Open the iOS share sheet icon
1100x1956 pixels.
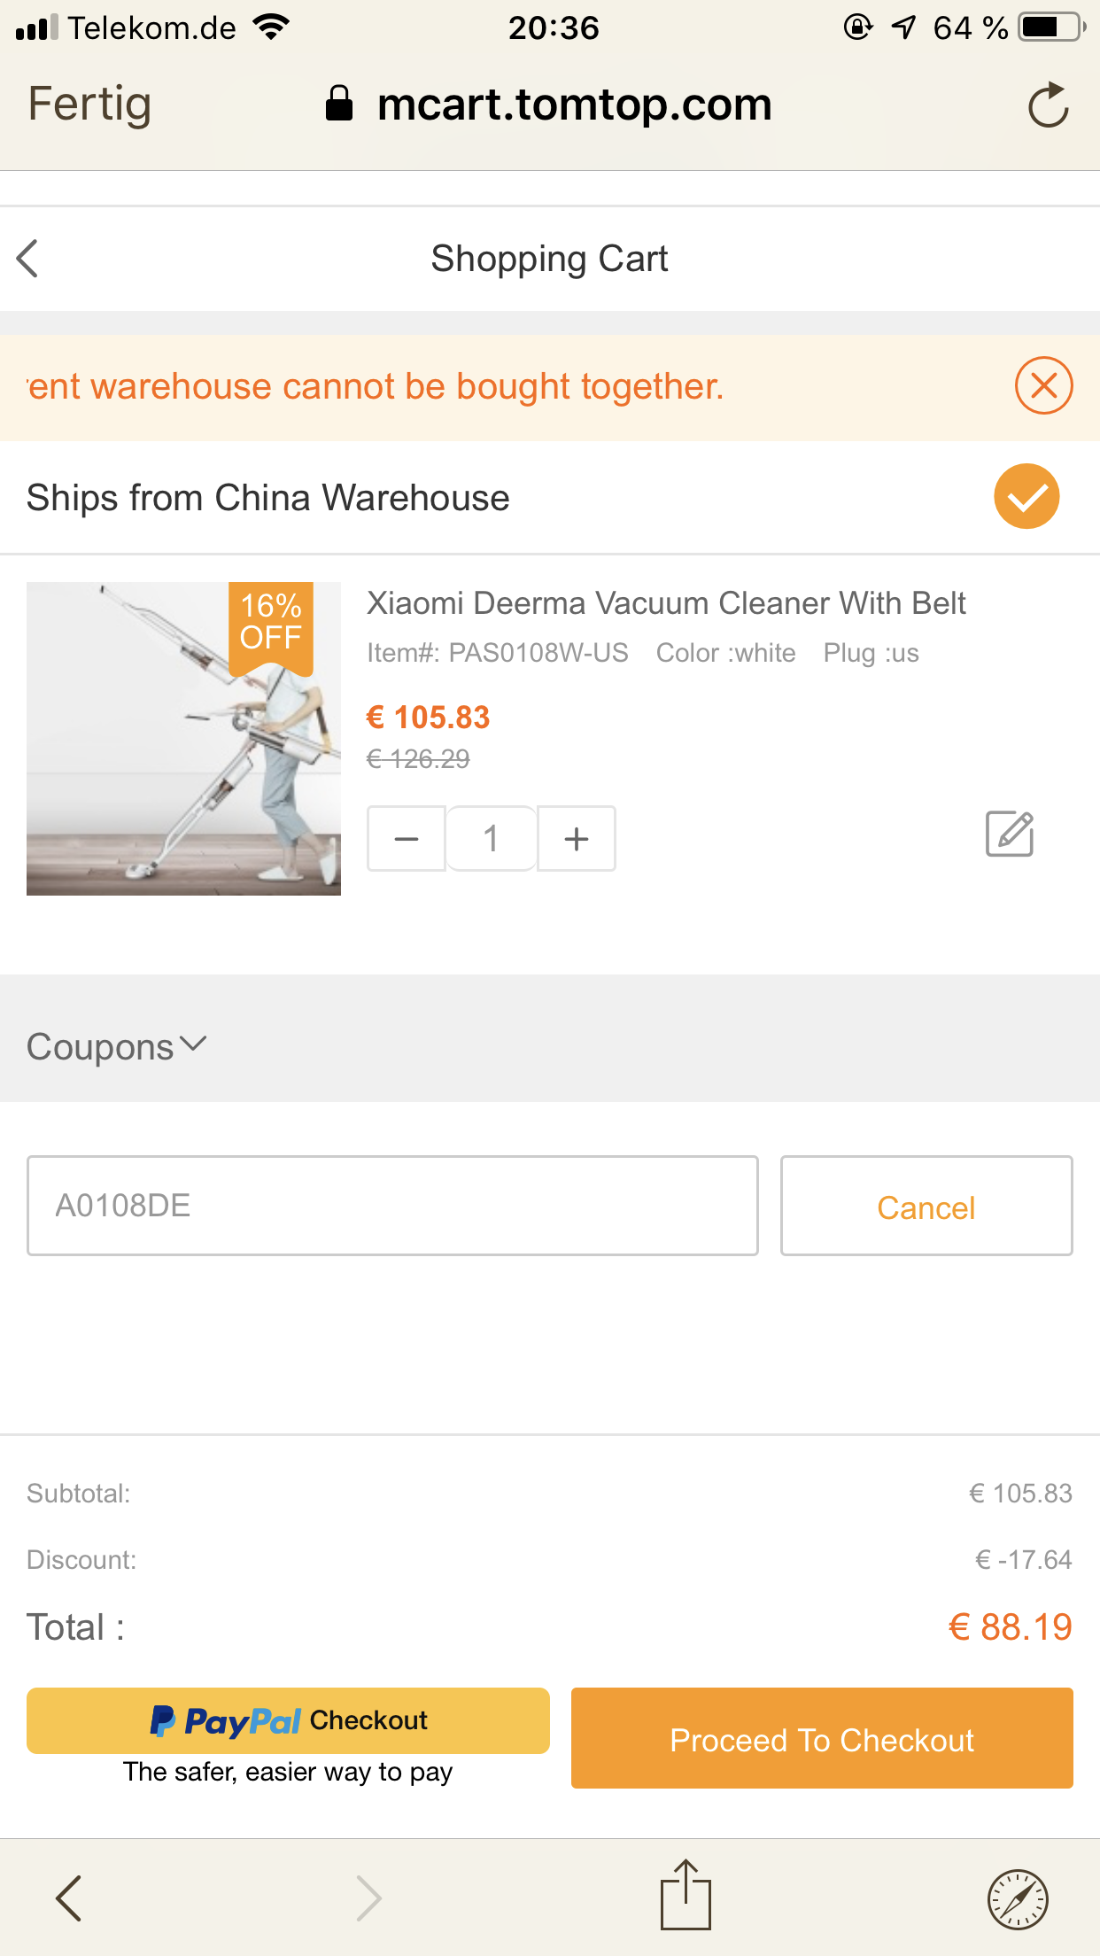click(686, 1896)
